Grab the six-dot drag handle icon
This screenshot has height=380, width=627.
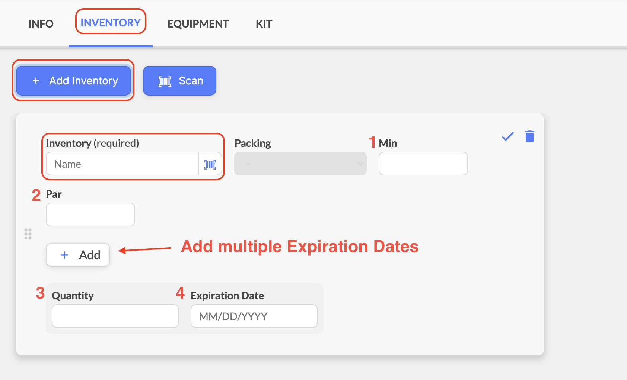tap(28, 234)
